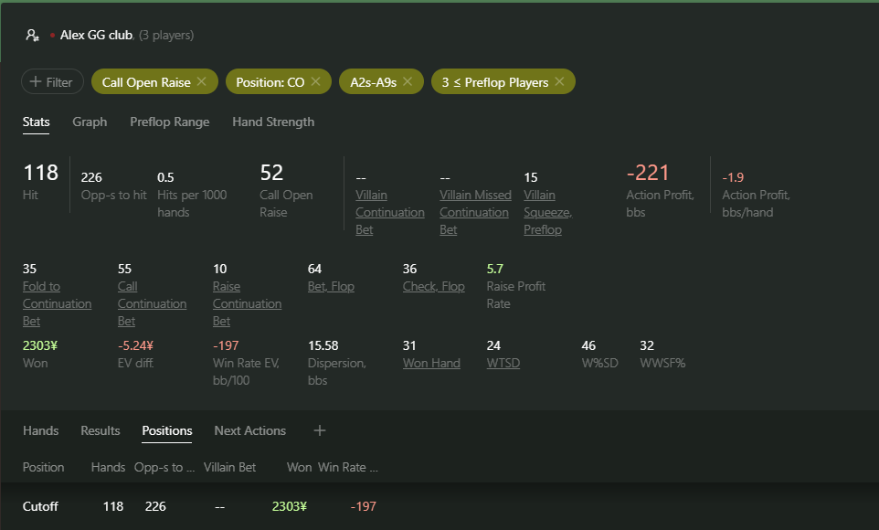Switch to the Next Actions tab

[249, 430]
